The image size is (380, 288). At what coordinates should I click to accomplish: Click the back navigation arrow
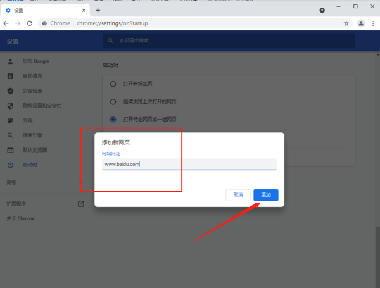click(6, 23)
